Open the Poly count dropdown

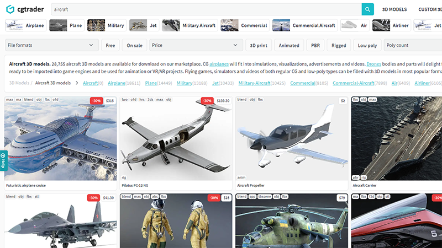tap(413, 45)
